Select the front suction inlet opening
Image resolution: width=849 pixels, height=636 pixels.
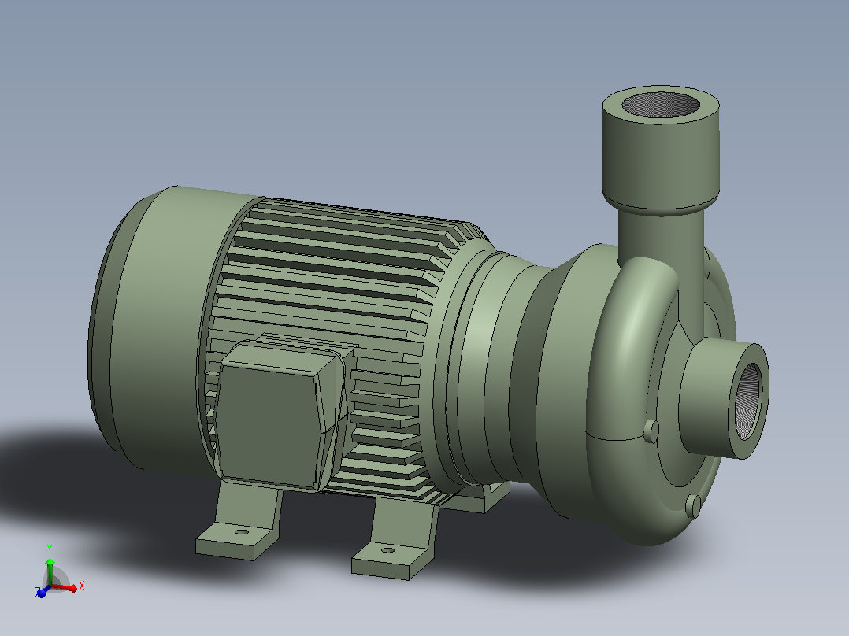tap(747, 401)
